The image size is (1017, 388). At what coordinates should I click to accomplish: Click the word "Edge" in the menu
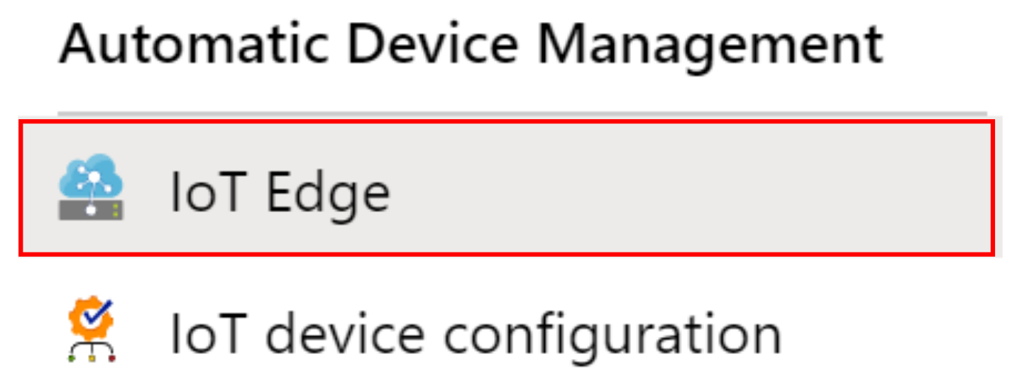[x=327, y=192]
